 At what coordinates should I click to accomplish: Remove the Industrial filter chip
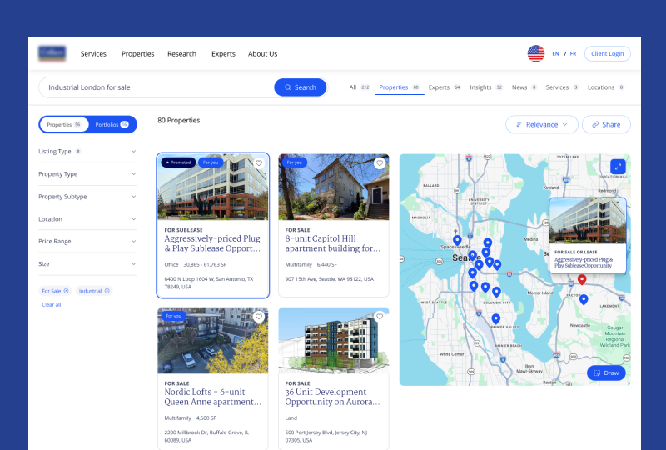(107, 291)
